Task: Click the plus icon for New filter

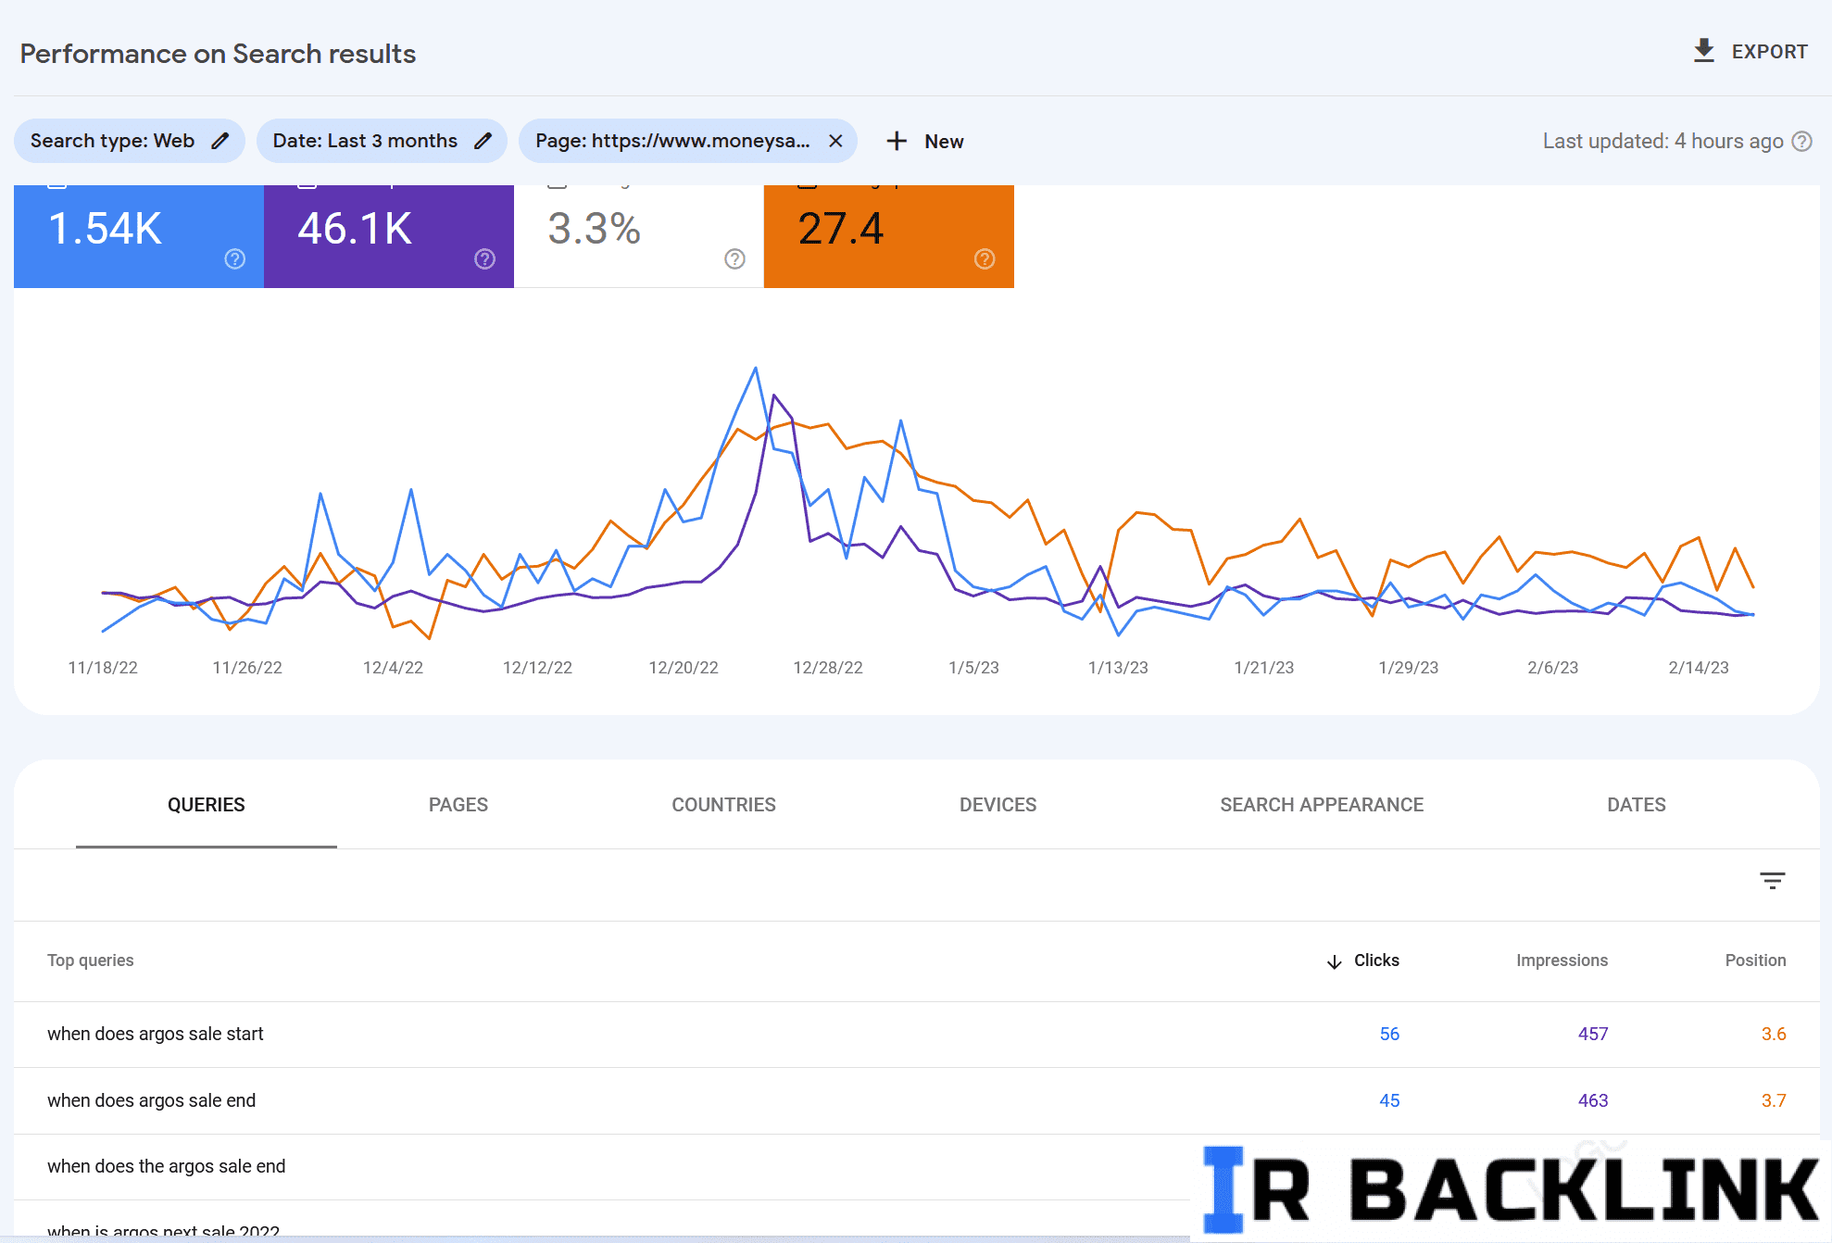Action: (896, 141)
